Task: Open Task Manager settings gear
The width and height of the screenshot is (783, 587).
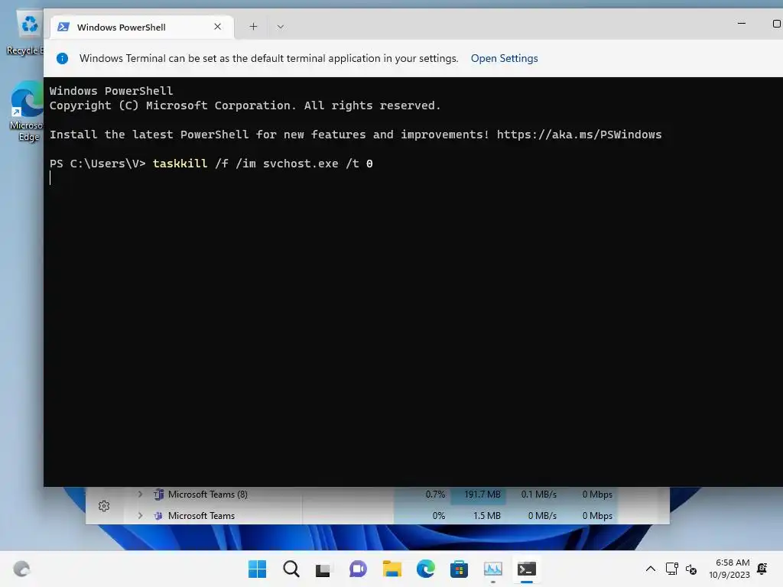Action: 104,506
